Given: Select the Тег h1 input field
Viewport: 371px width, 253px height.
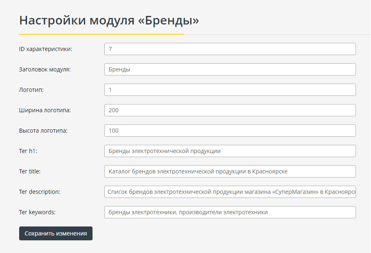Looking at the screenshot, I should pos(228,151).
